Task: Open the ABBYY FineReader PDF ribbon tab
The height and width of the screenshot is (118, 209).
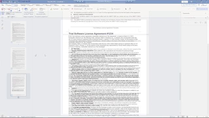Action: point(81,6)
